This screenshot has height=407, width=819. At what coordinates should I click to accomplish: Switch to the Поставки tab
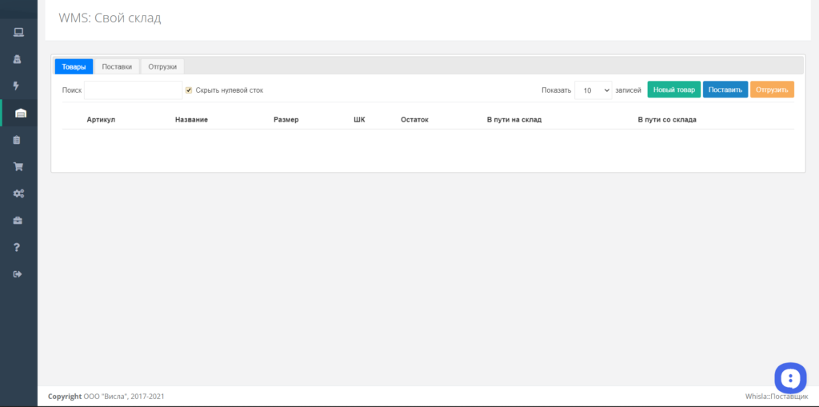117,67
